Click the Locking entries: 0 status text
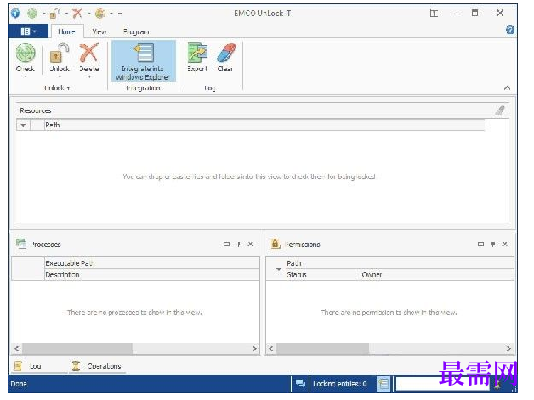This screenshot has height=400, width=534. tap(340, 384)
